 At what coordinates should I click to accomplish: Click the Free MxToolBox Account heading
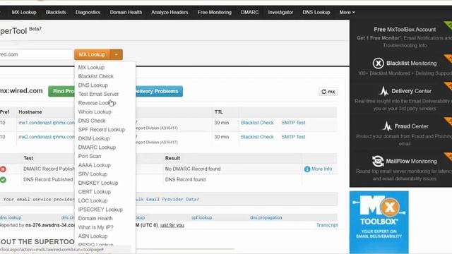405,30
